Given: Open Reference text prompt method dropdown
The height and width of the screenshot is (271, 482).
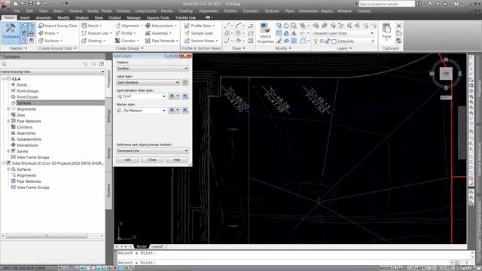Looking at the screenshot, I should click(152, 151).
